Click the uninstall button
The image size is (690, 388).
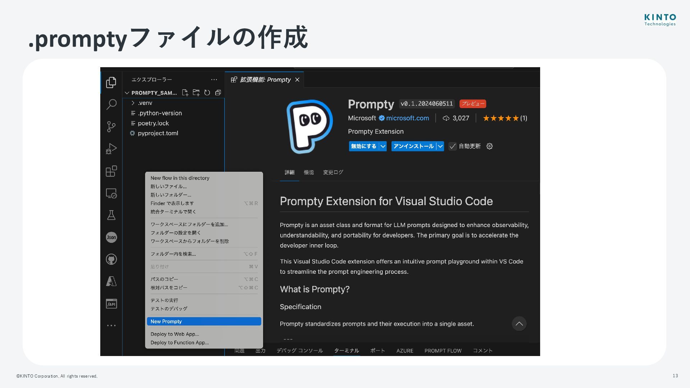413,146
